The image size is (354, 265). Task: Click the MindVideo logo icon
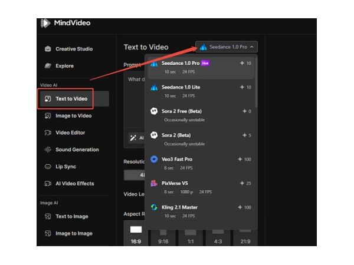coord(45,23)
